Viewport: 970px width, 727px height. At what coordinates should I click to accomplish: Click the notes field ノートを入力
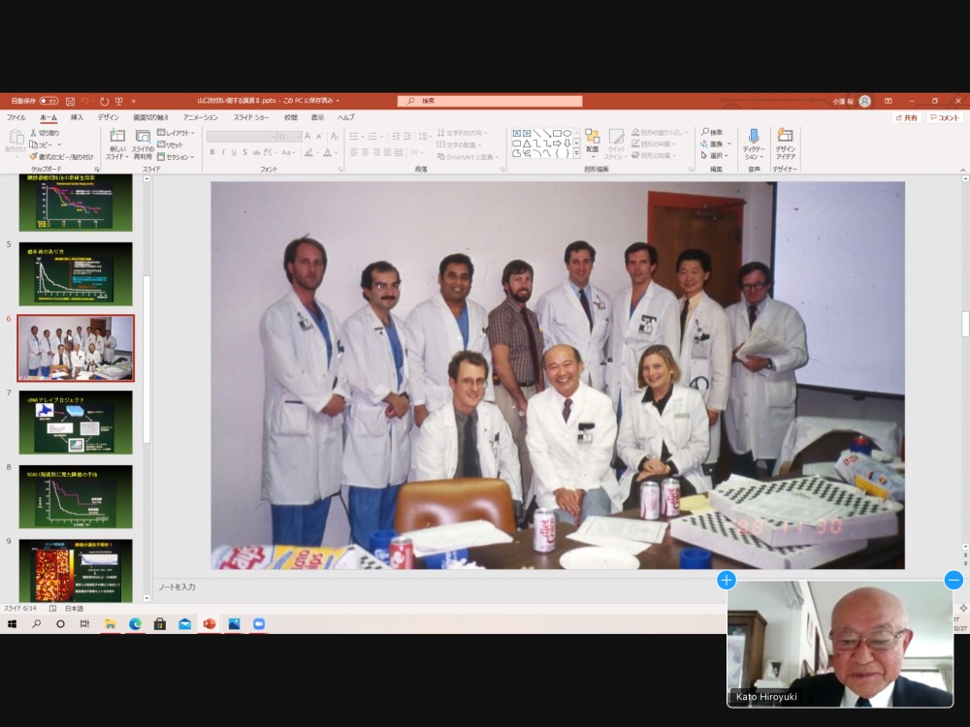tap(177, 586)
